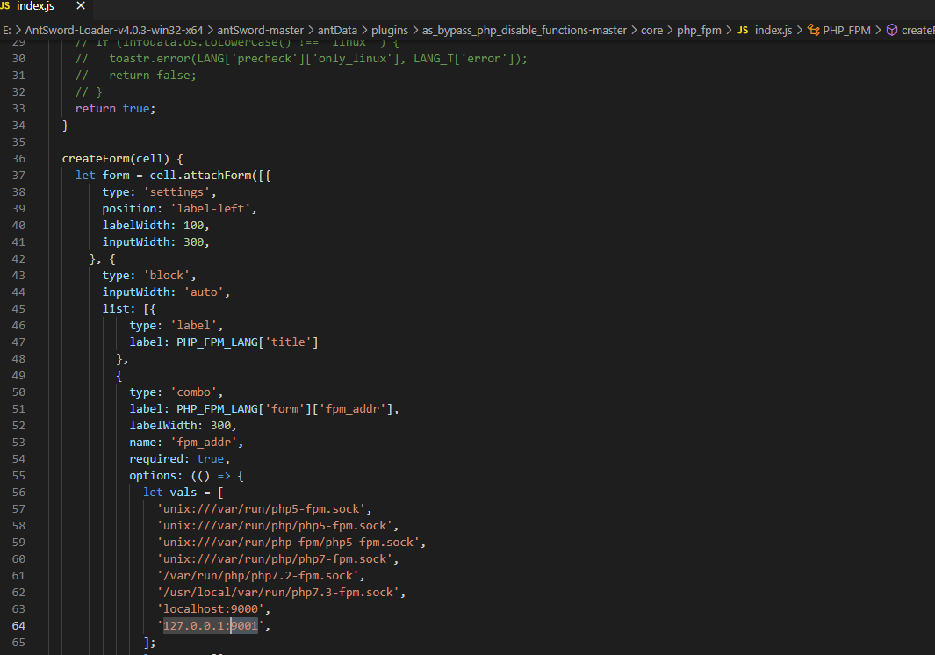Click the JS icon on index.js tab
This screenshot has height=655, width=935.
pos(5,7)
